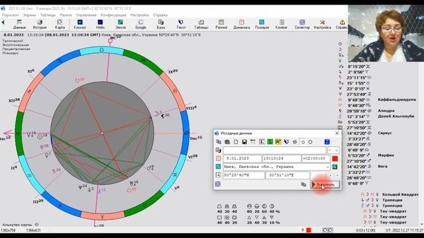This screenshot has width=424, height=238.
Task: Select the large circle option in dialog
Action: pos(310,142)
